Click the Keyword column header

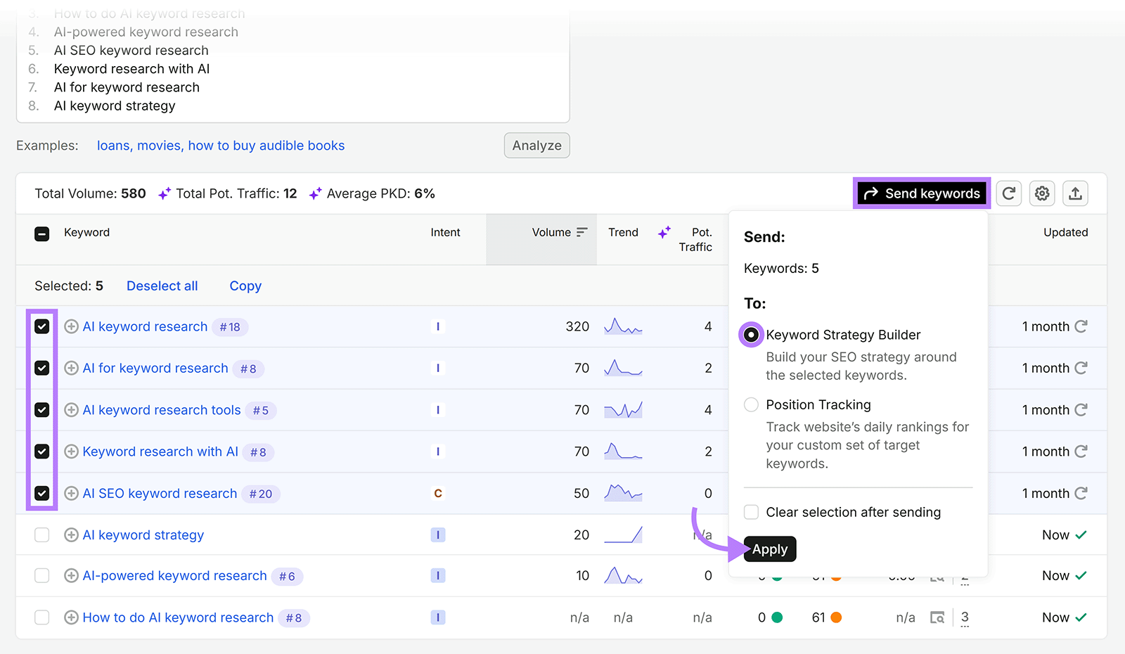pyautogui.click(x=87, y=233)
